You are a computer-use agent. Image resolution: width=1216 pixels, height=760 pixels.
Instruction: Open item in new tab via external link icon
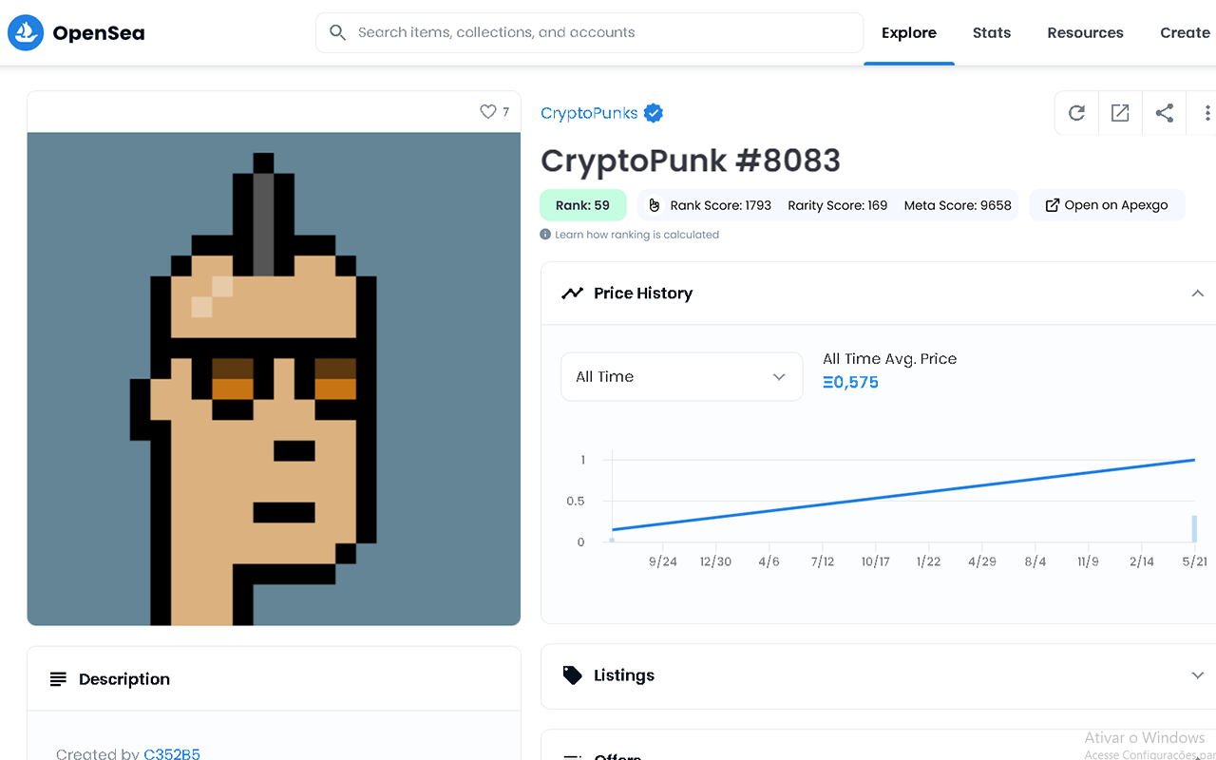point(1120,112)
